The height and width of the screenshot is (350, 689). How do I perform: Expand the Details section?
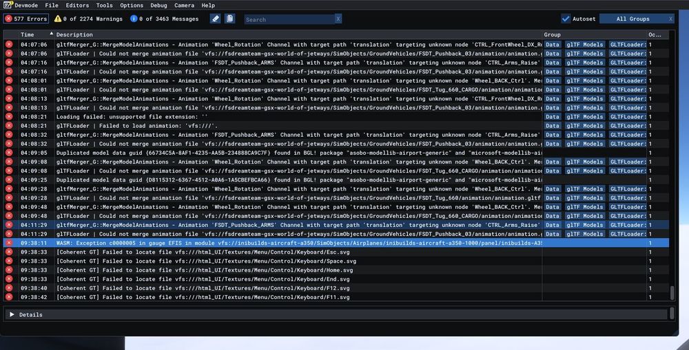coord(12,314)
